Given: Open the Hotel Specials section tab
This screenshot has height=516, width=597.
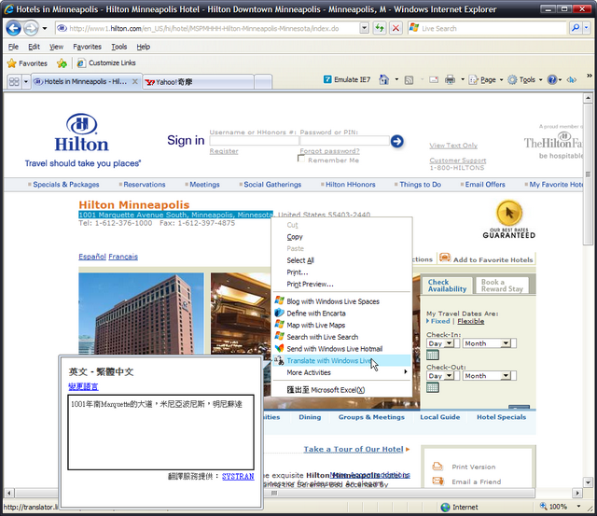Looking at the screenshot, I should point(502,417).
